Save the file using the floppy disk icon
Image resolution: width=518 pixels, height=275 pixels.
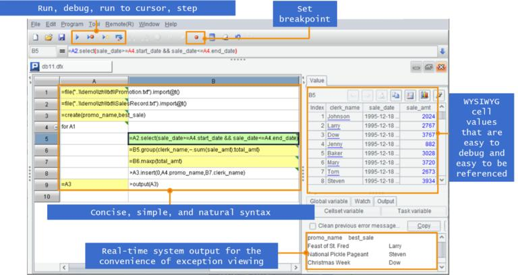[x=61, y=38]
